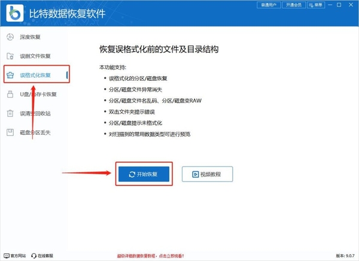The width and height of the screenshot is (359, 261).
Task: Click the bullet 对扫描到的常用数据类型可进行预览
Action: point(150,134)
